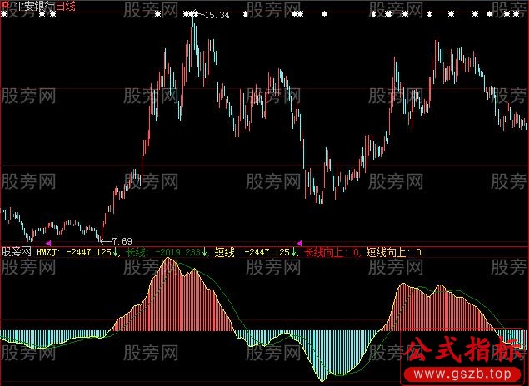Image resolution: width=529 pixels, height=386 pixels.
Task: Click the 7.69 low price label
Action: click(122, 240)
